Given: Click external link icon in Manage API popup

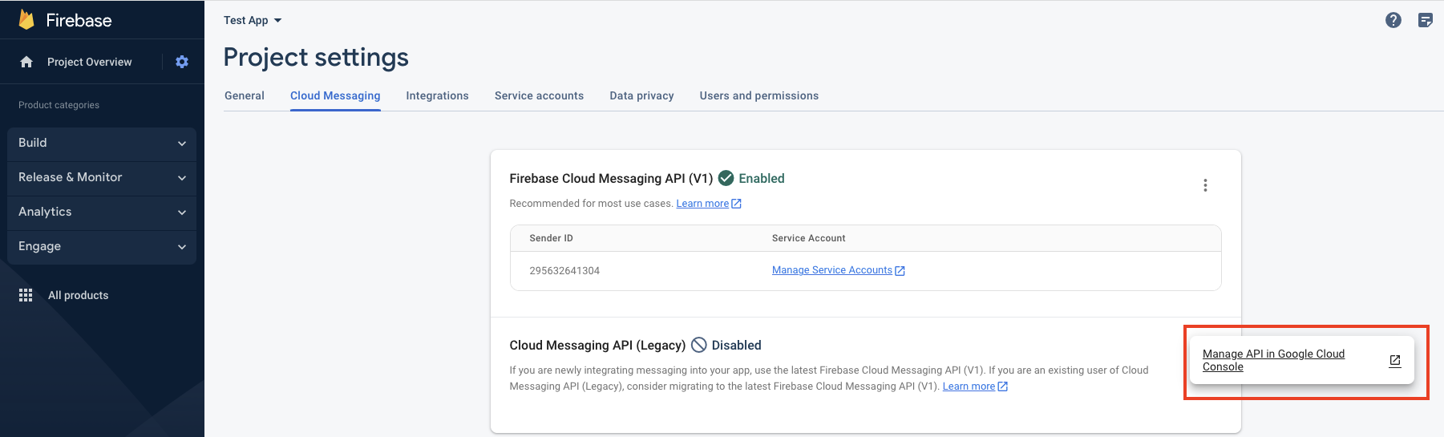Looking at the screenshot, I should tap(1395, 361).
